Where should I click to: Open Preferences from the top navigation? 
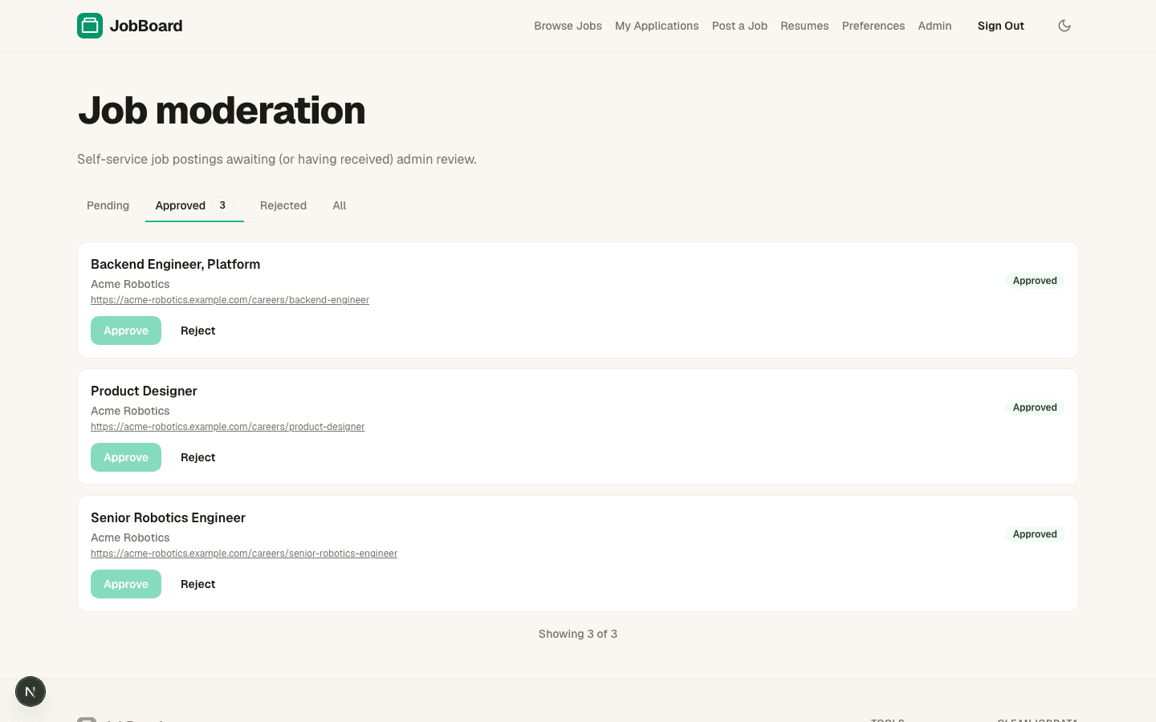(x=873, y=26)
